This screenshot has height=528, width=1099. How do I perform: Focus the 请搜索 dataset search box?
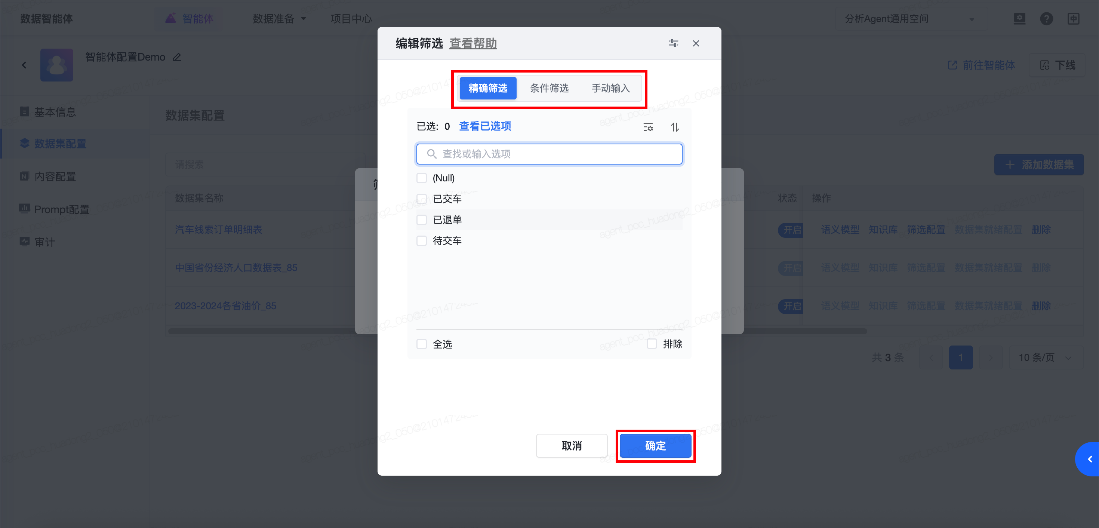[265, 165]
